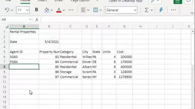Open the File menu
This screenshot has width=195, height=109.
[x=8, y=1]
